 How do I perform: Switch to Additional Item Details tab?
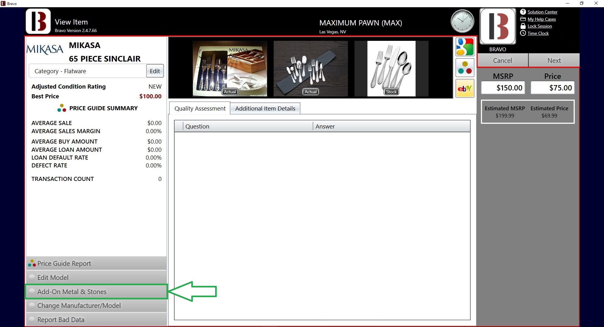coord(265,108)
